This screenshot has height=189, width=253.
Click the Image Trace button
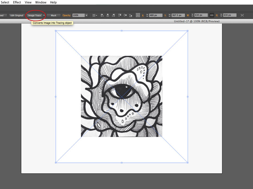pyautogui.click(x=35, y=15)
